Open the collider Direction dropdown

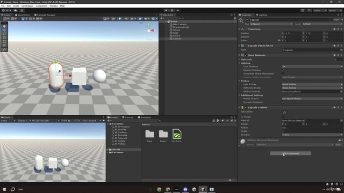312,135
